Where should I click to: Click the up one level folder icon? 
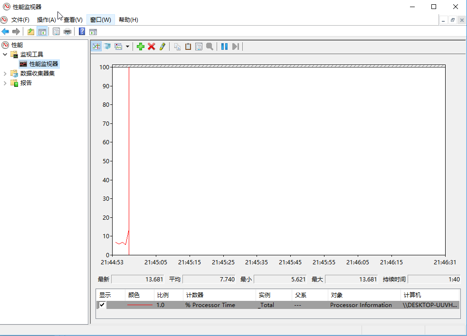point(31,31)
